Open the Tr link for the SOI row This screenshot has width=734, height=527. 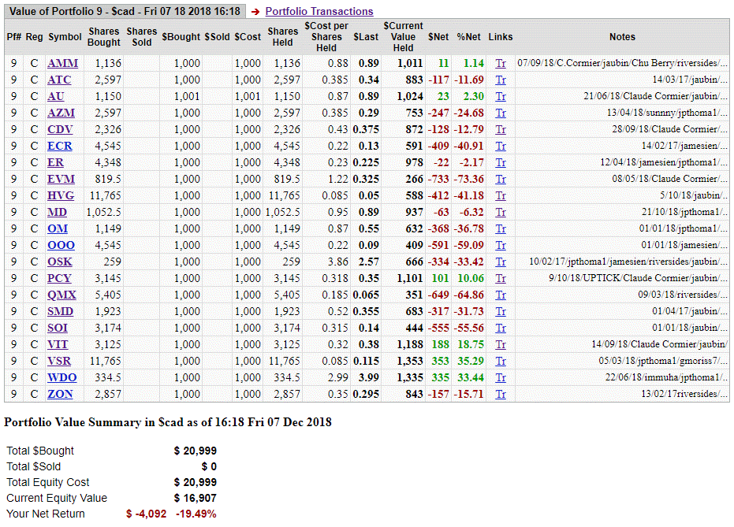click(x=501, y=328)
